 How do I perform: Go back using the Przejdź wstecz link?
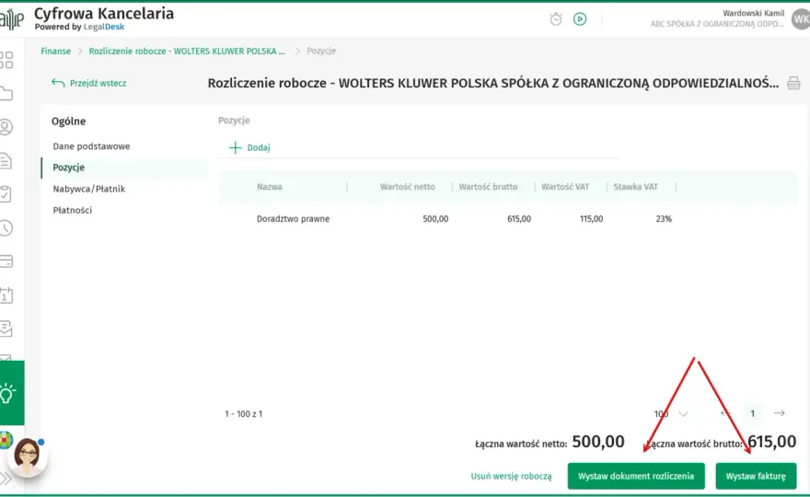(x=89, y=83)
